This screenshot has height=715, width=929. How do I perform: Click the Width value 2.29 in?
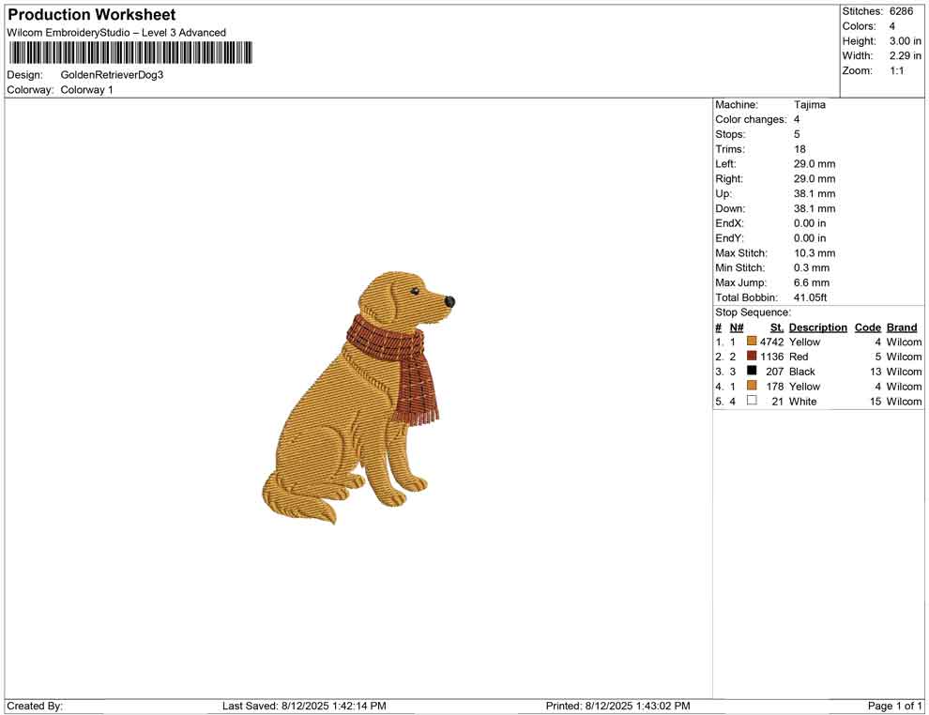point(906,55)
